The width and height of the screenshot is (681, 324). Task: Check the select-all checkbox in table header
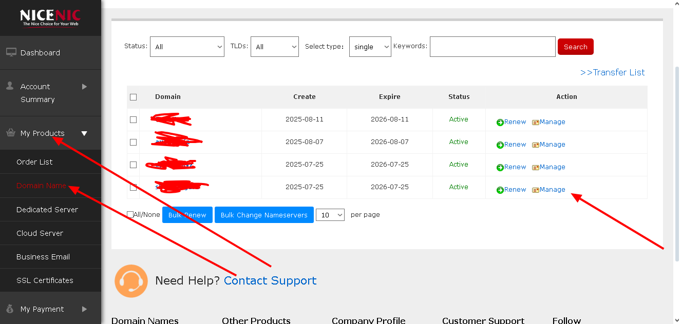coord(134,97)
